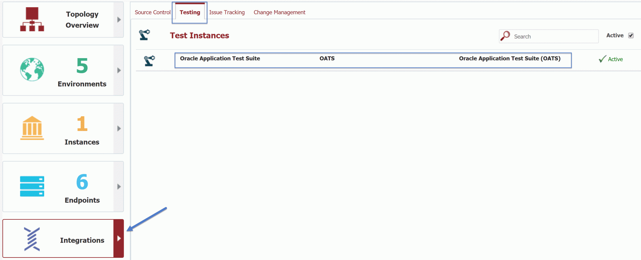The height and width of the screenshot is (260, 641).
Task: Expand the Endpoints panel arrow
Action: tap(119, 187)
